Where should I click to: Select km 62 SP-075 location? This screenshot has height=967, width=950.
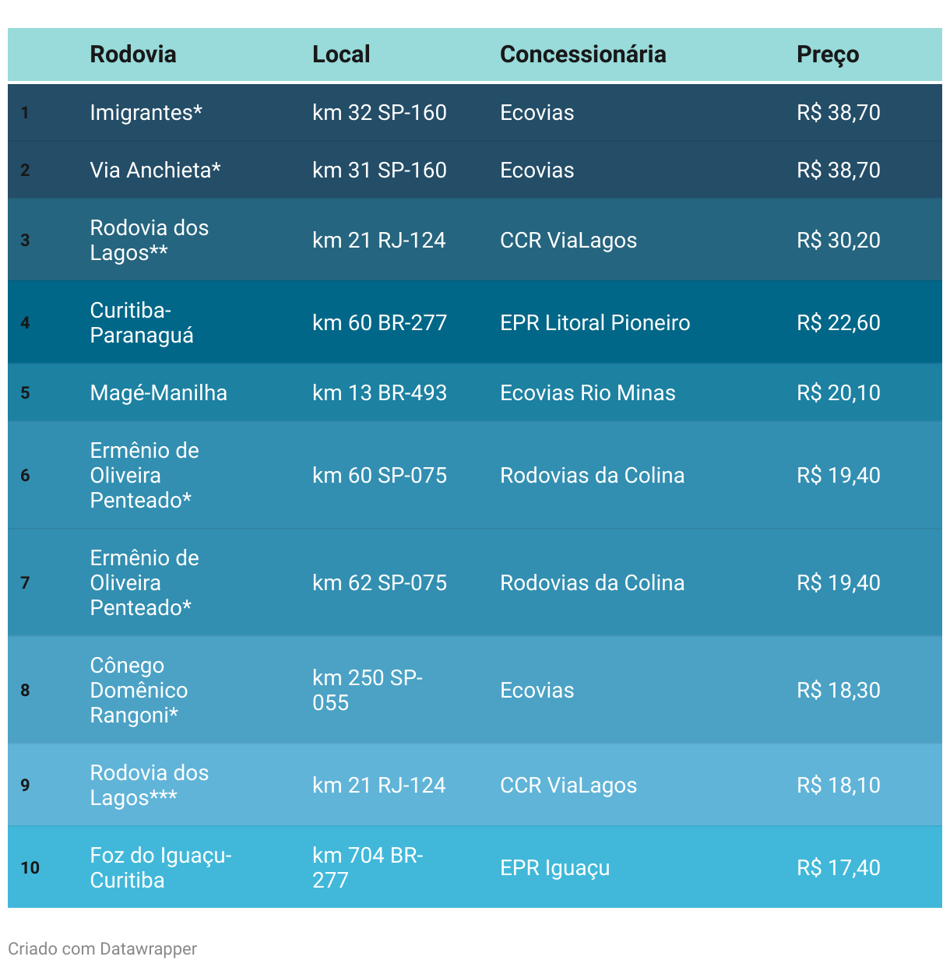(x=380, y=583)
